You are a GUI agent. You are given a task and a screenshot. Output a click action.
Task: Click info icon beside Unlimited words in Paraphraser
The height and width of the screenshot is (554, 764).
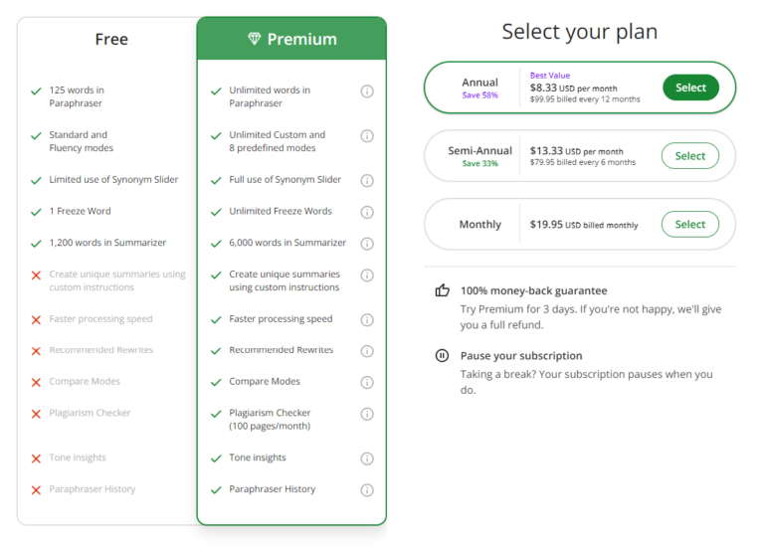[367, 92]
